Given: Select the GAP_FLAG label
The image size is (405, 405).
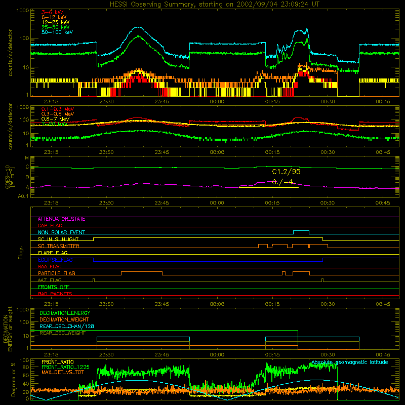Looking at the screenshot, I should tap(50, 225).
